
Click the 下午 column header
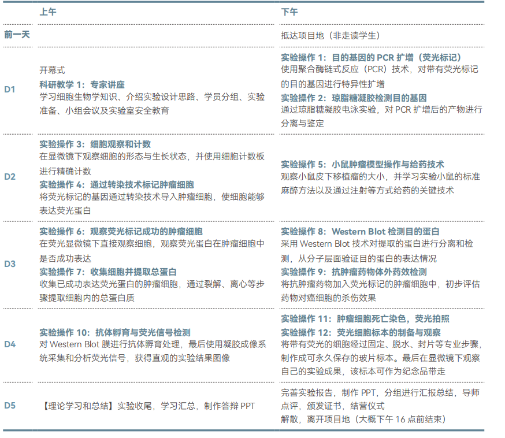tap(289, 12)
